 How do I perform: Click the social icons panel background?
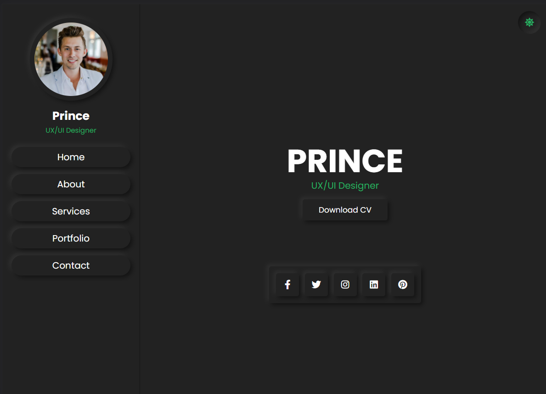click(x=345, y=270)
